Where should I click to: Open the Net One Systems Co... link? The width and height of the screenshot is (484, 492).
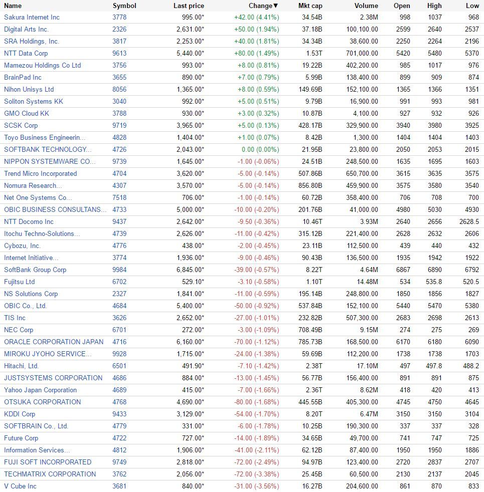pyautogui.click(x=38, y=198)
